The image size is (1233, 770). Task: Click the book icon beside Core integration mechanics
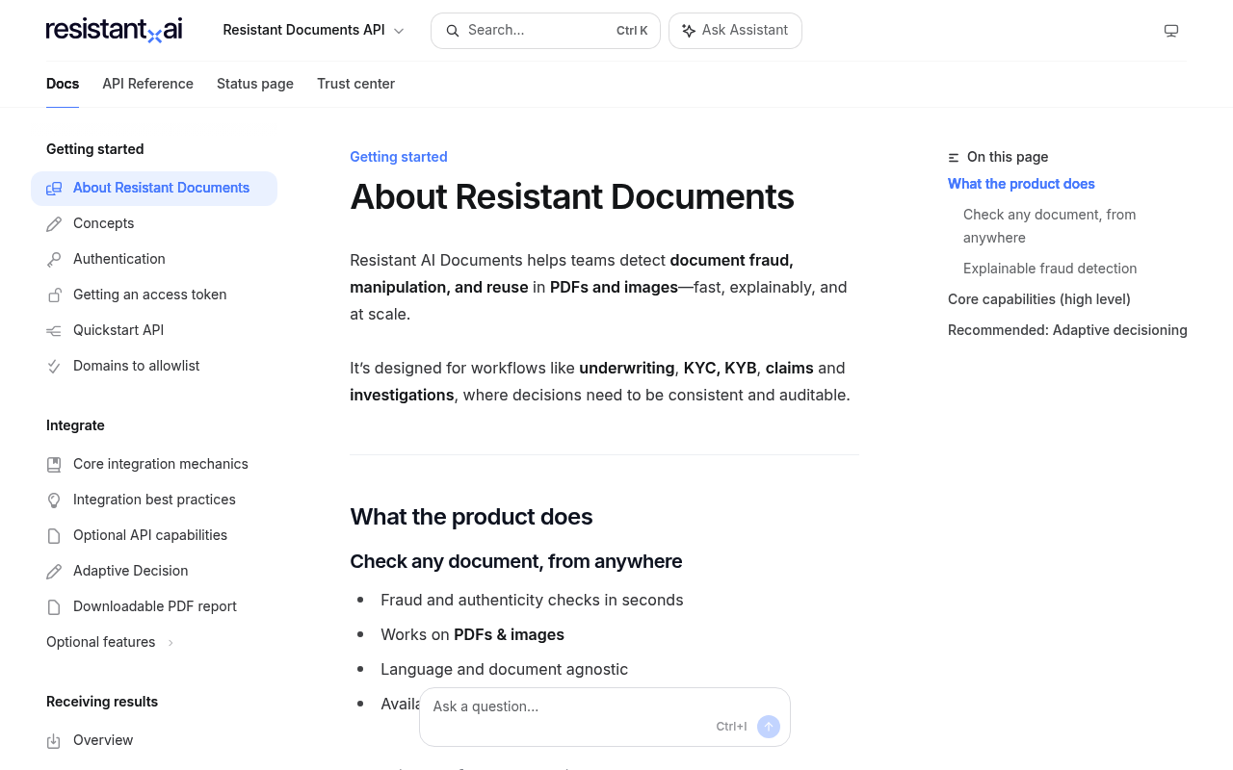coord(54,465)
